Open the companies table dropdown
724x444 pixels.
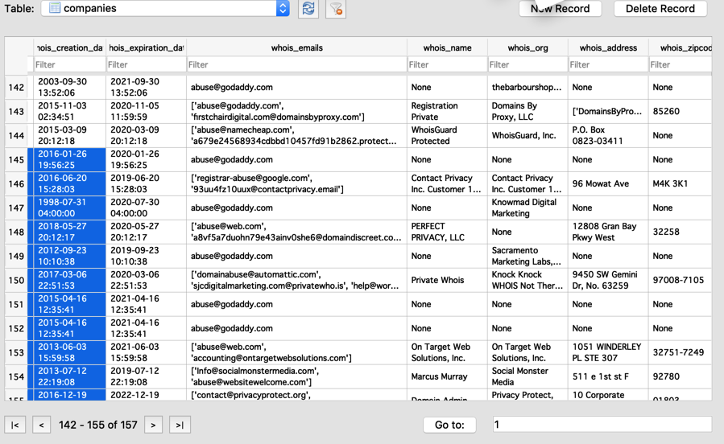pyautogui.click(x=165, y=8)
